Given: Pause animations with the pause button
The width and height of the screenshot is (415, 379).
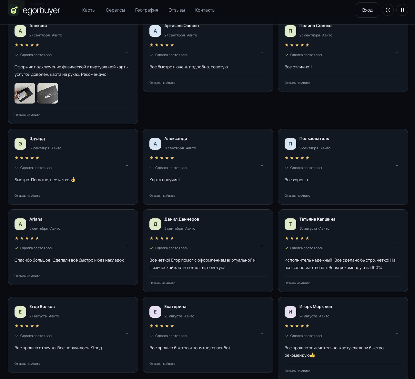Looking at the screenshot, I should click(x=402, y=10).
